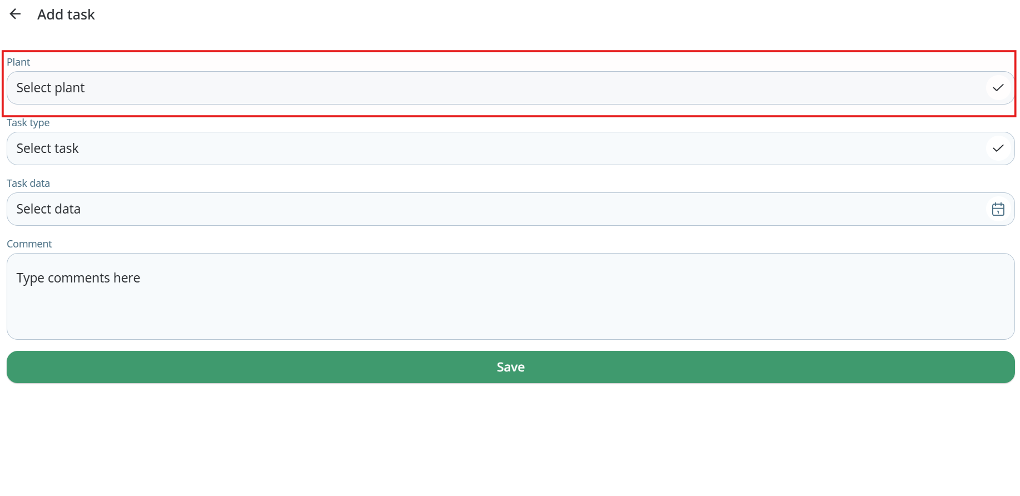Open the calendar icon in Task data field

tap(998, 209)
